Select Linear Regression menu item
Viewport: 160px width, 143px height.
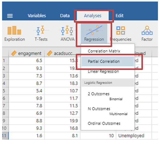[103, 71]
